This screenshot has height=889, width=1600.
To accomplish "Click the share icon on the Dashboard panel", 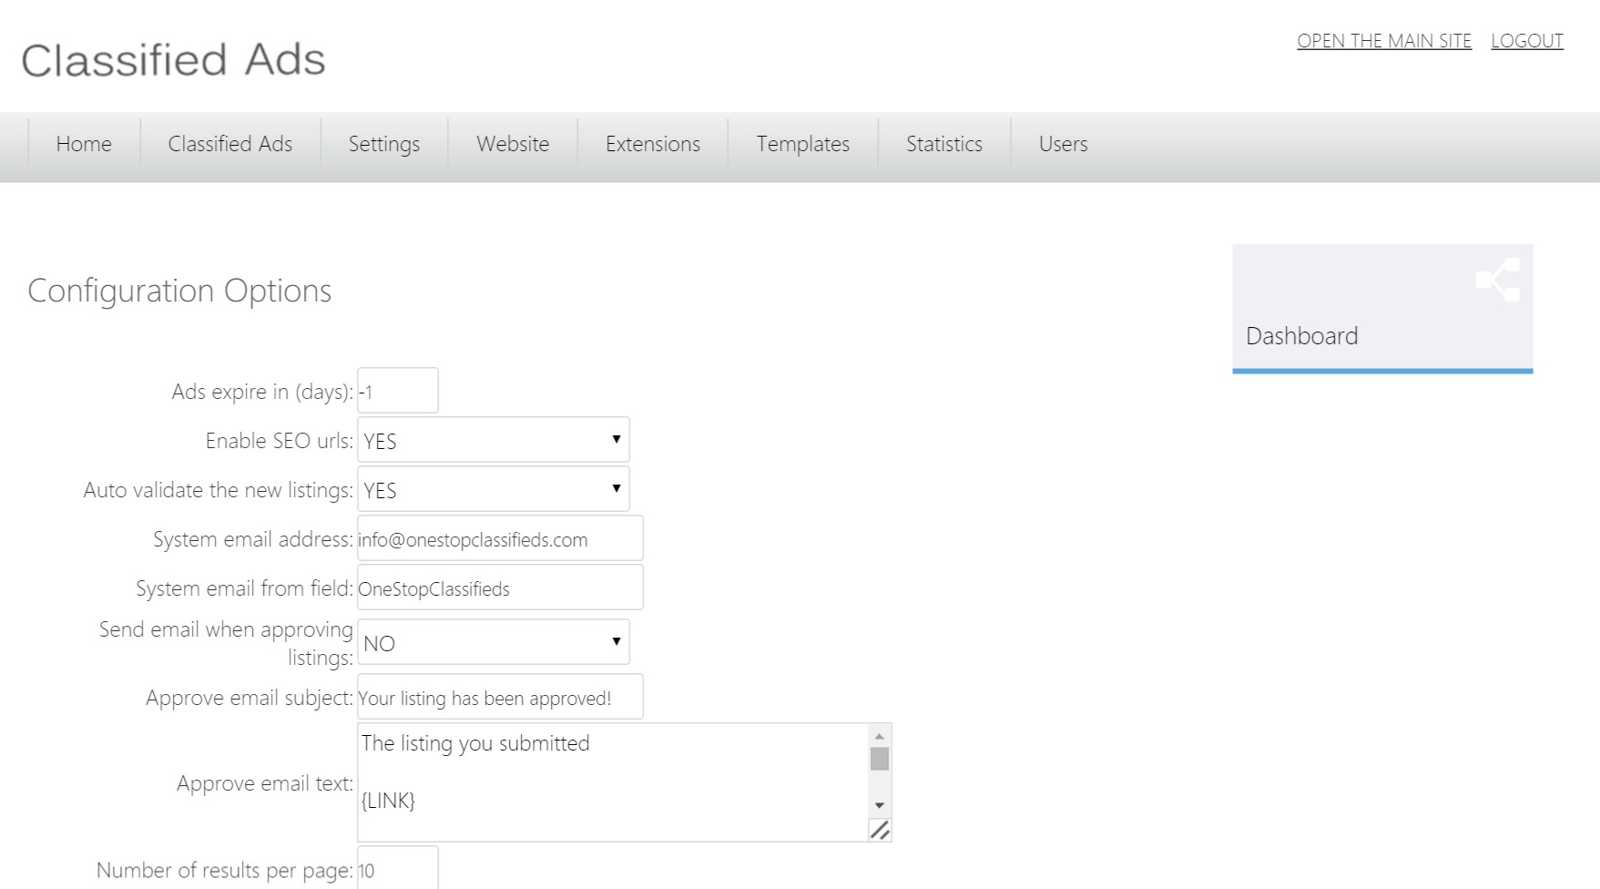I will pyautogui.click(x=1498, y=280).
